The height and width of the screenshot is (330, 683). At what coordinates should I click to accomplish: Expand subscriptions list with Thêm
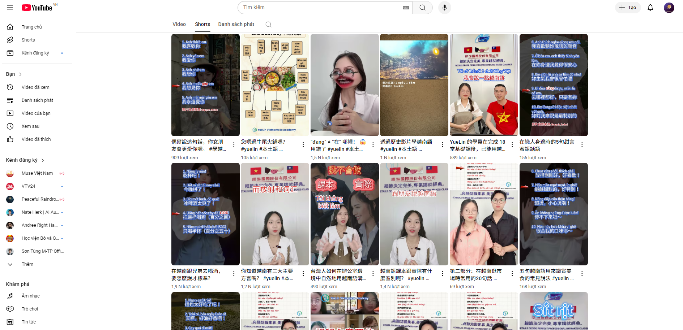coord(27,264)
